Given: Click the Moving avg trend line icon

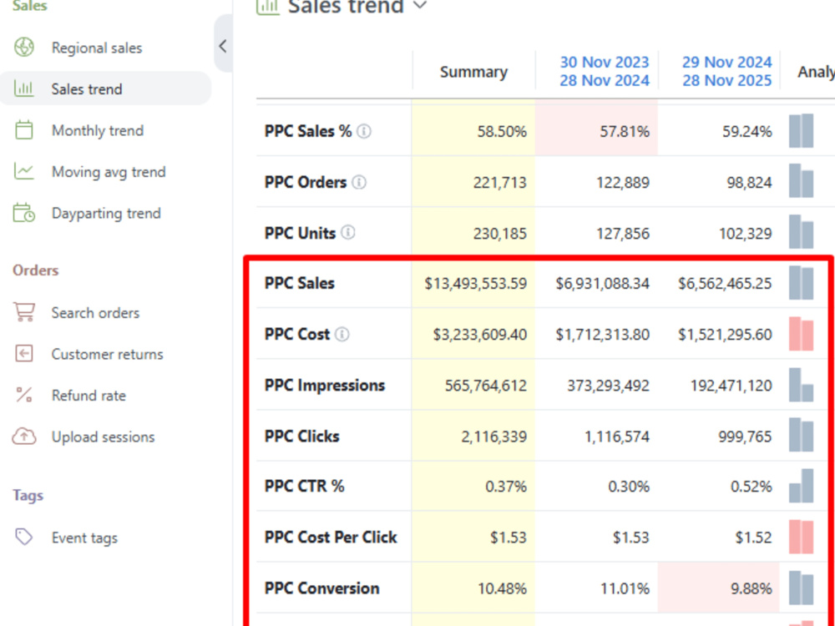Looking at the screenshot, I should pyautogui.click(x=24, y=171).
